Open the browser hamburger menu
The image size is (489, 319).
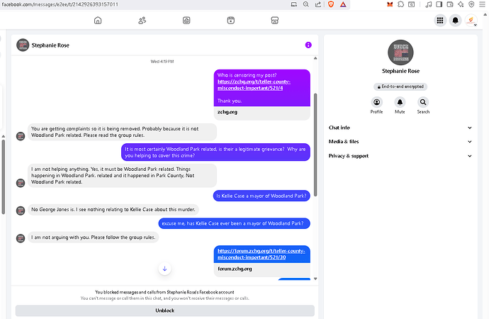pyautogui.click(x=482, y=4)
